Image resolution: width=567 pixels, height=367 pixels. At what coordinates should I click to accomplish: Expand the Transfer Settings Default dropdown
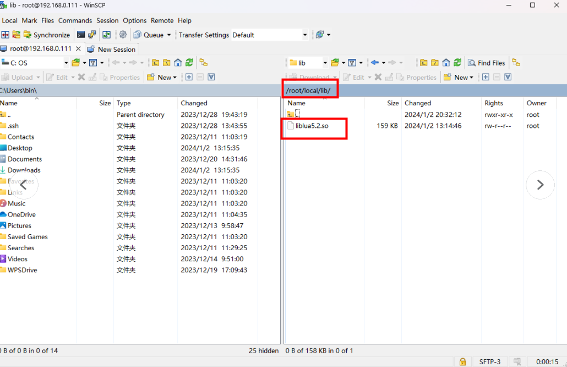coord(305,35)
